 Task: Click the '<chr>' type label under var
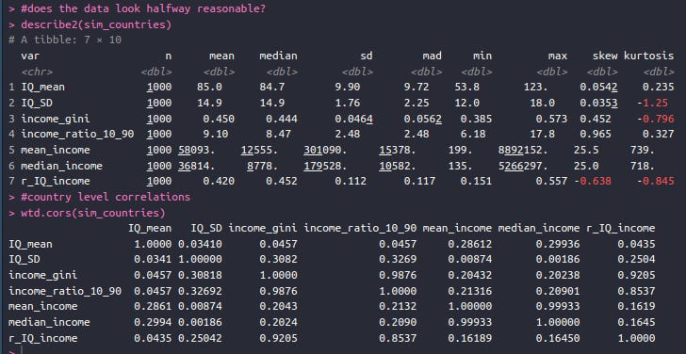[x=37, y=72]
